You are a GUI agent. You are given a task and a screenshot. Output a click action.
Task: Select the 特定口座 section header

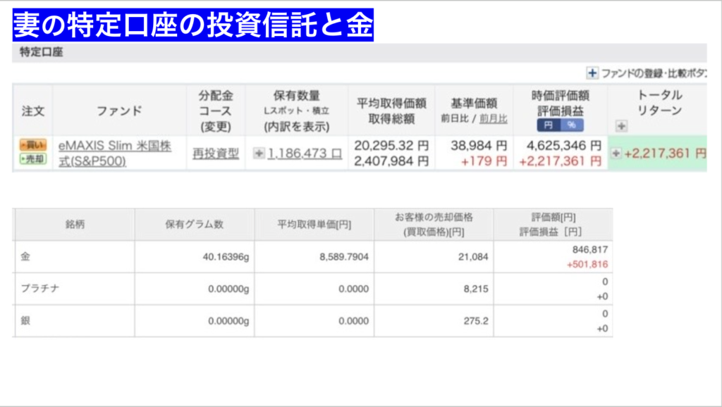point(41,52)
